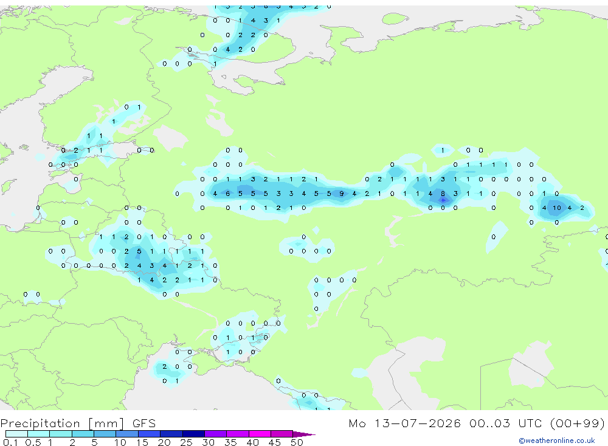Click the above-50 legend arrow tip
Screen dimensions: 608x446
304,434
